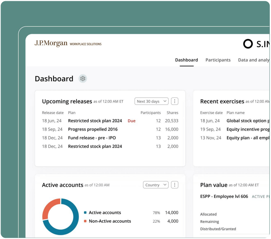Expand the Next 30 days dropdown
Screen dimensions: 271x239
click(x=151, y=101)
